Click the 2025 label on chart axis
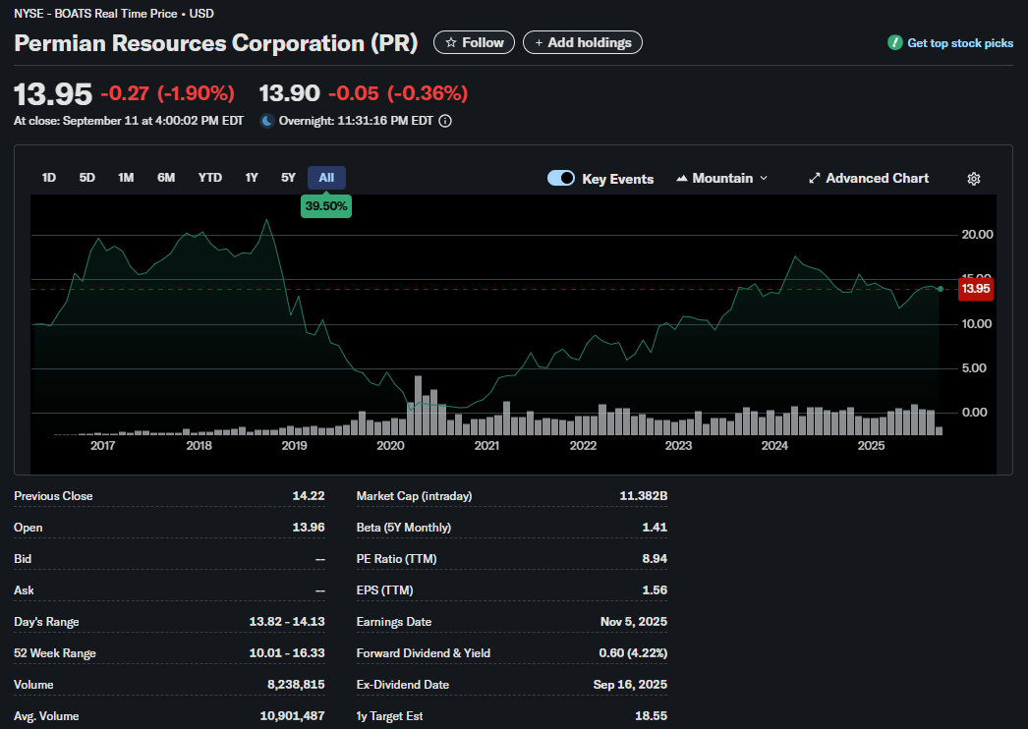 871,446
